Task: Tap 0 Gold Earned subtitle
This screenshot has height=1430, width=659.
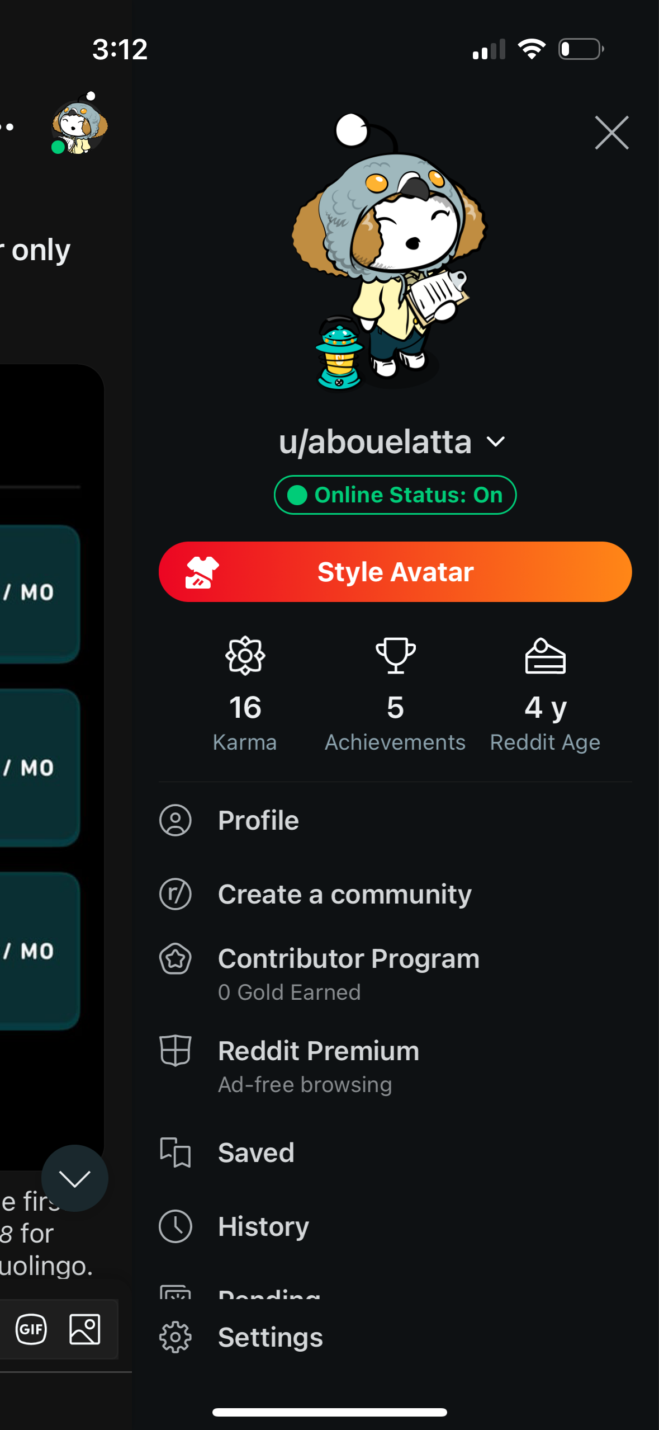Action: [x=290, y=992]
